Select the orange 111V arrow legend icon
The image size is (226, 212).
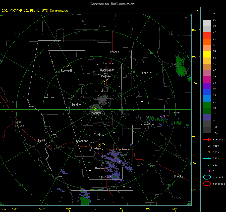tap(207, 152)
